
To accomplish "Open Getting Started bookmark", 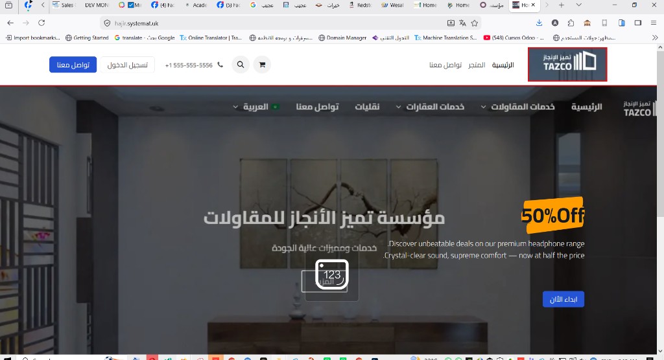I will click(87, 38).
